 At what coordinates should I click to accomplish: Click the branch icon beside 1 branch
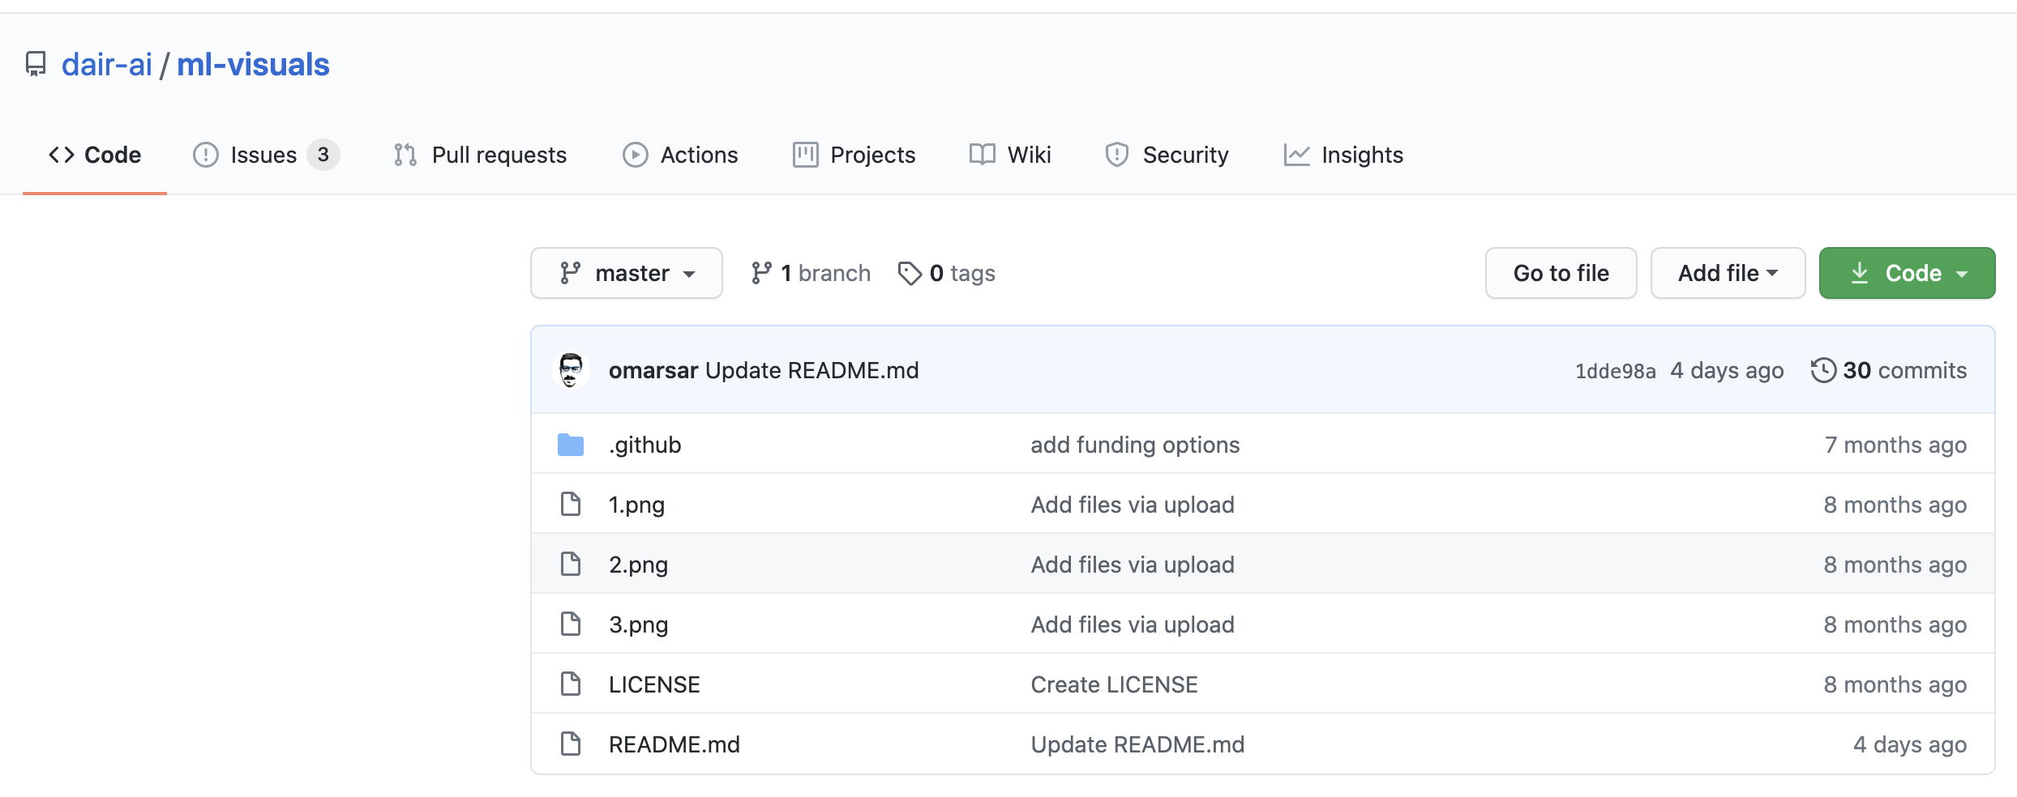761,274
